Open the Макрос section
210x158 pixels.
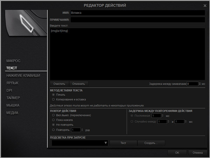[14, 61]
